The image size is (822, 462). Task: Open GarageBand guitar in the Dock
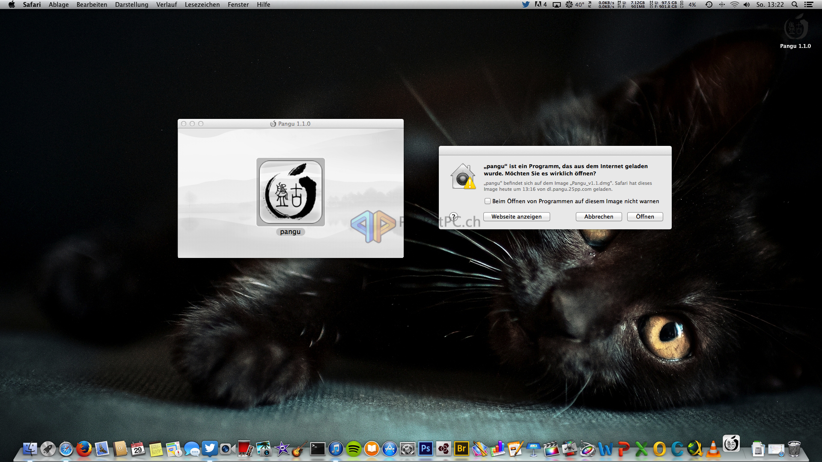tap(300, 449)
